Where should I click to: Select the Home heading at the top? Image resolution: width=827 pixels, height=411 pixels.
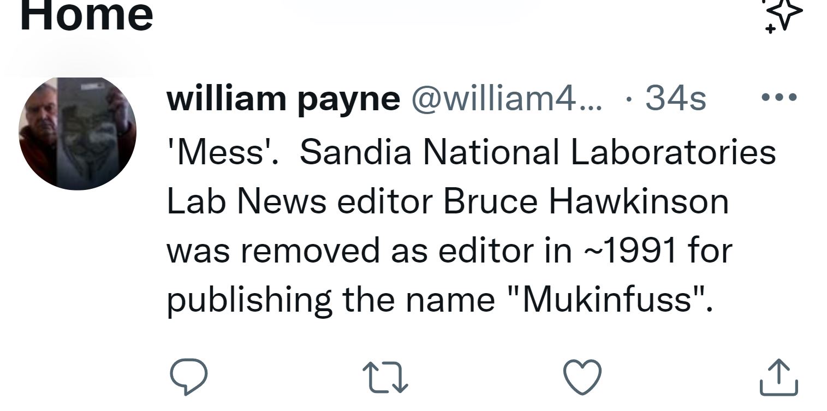pyautogui.click(x=86, y=15)
